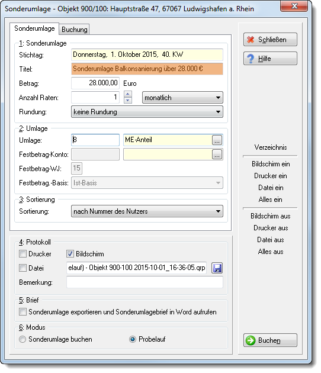Click the orange Titel field

147,69
